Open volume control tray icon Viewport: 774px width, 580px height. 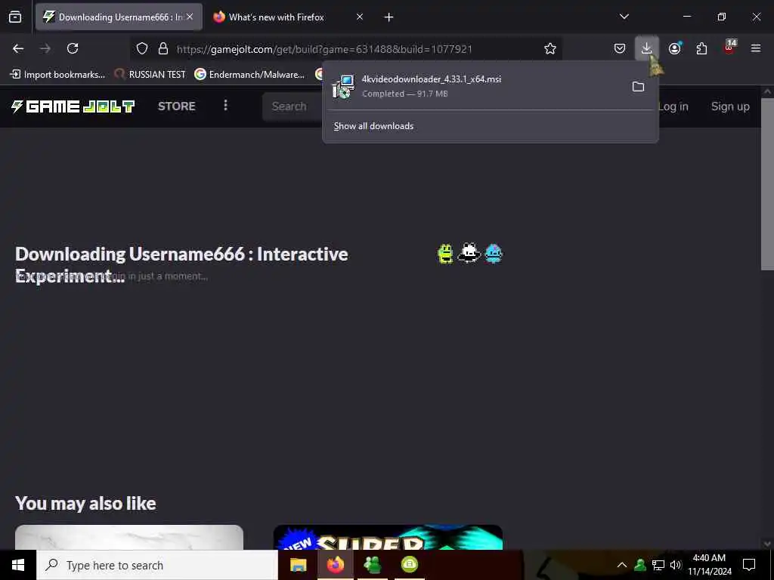[x=676, y=565]
